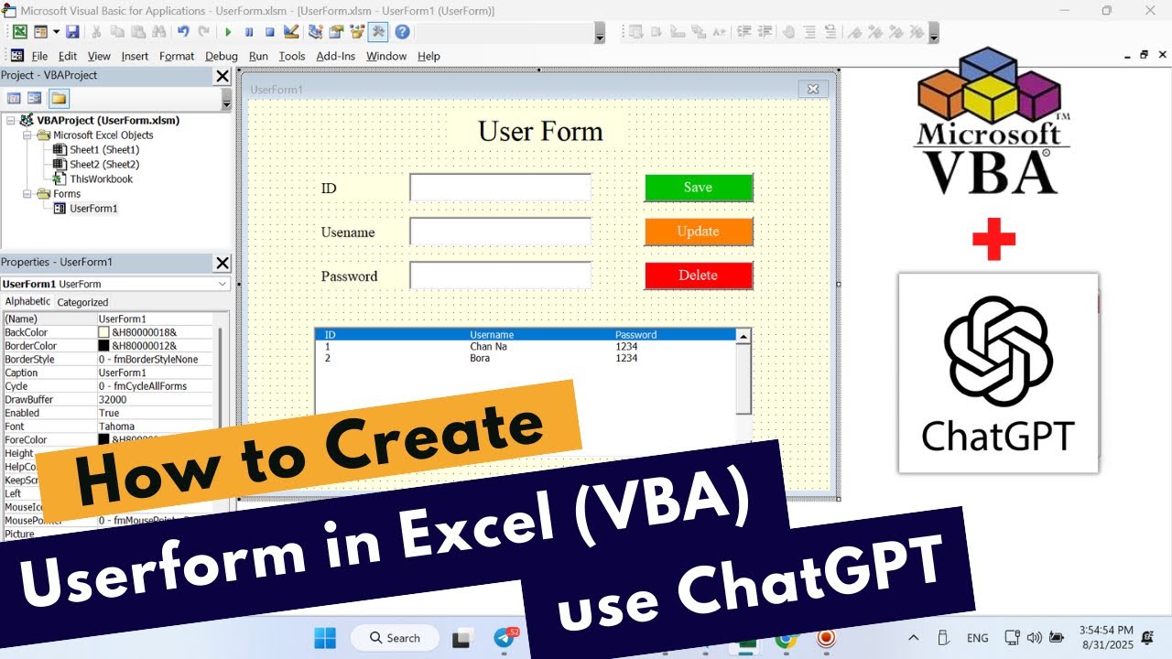Click View Code icon in Project pane
1172x659 pixels.
14,98
